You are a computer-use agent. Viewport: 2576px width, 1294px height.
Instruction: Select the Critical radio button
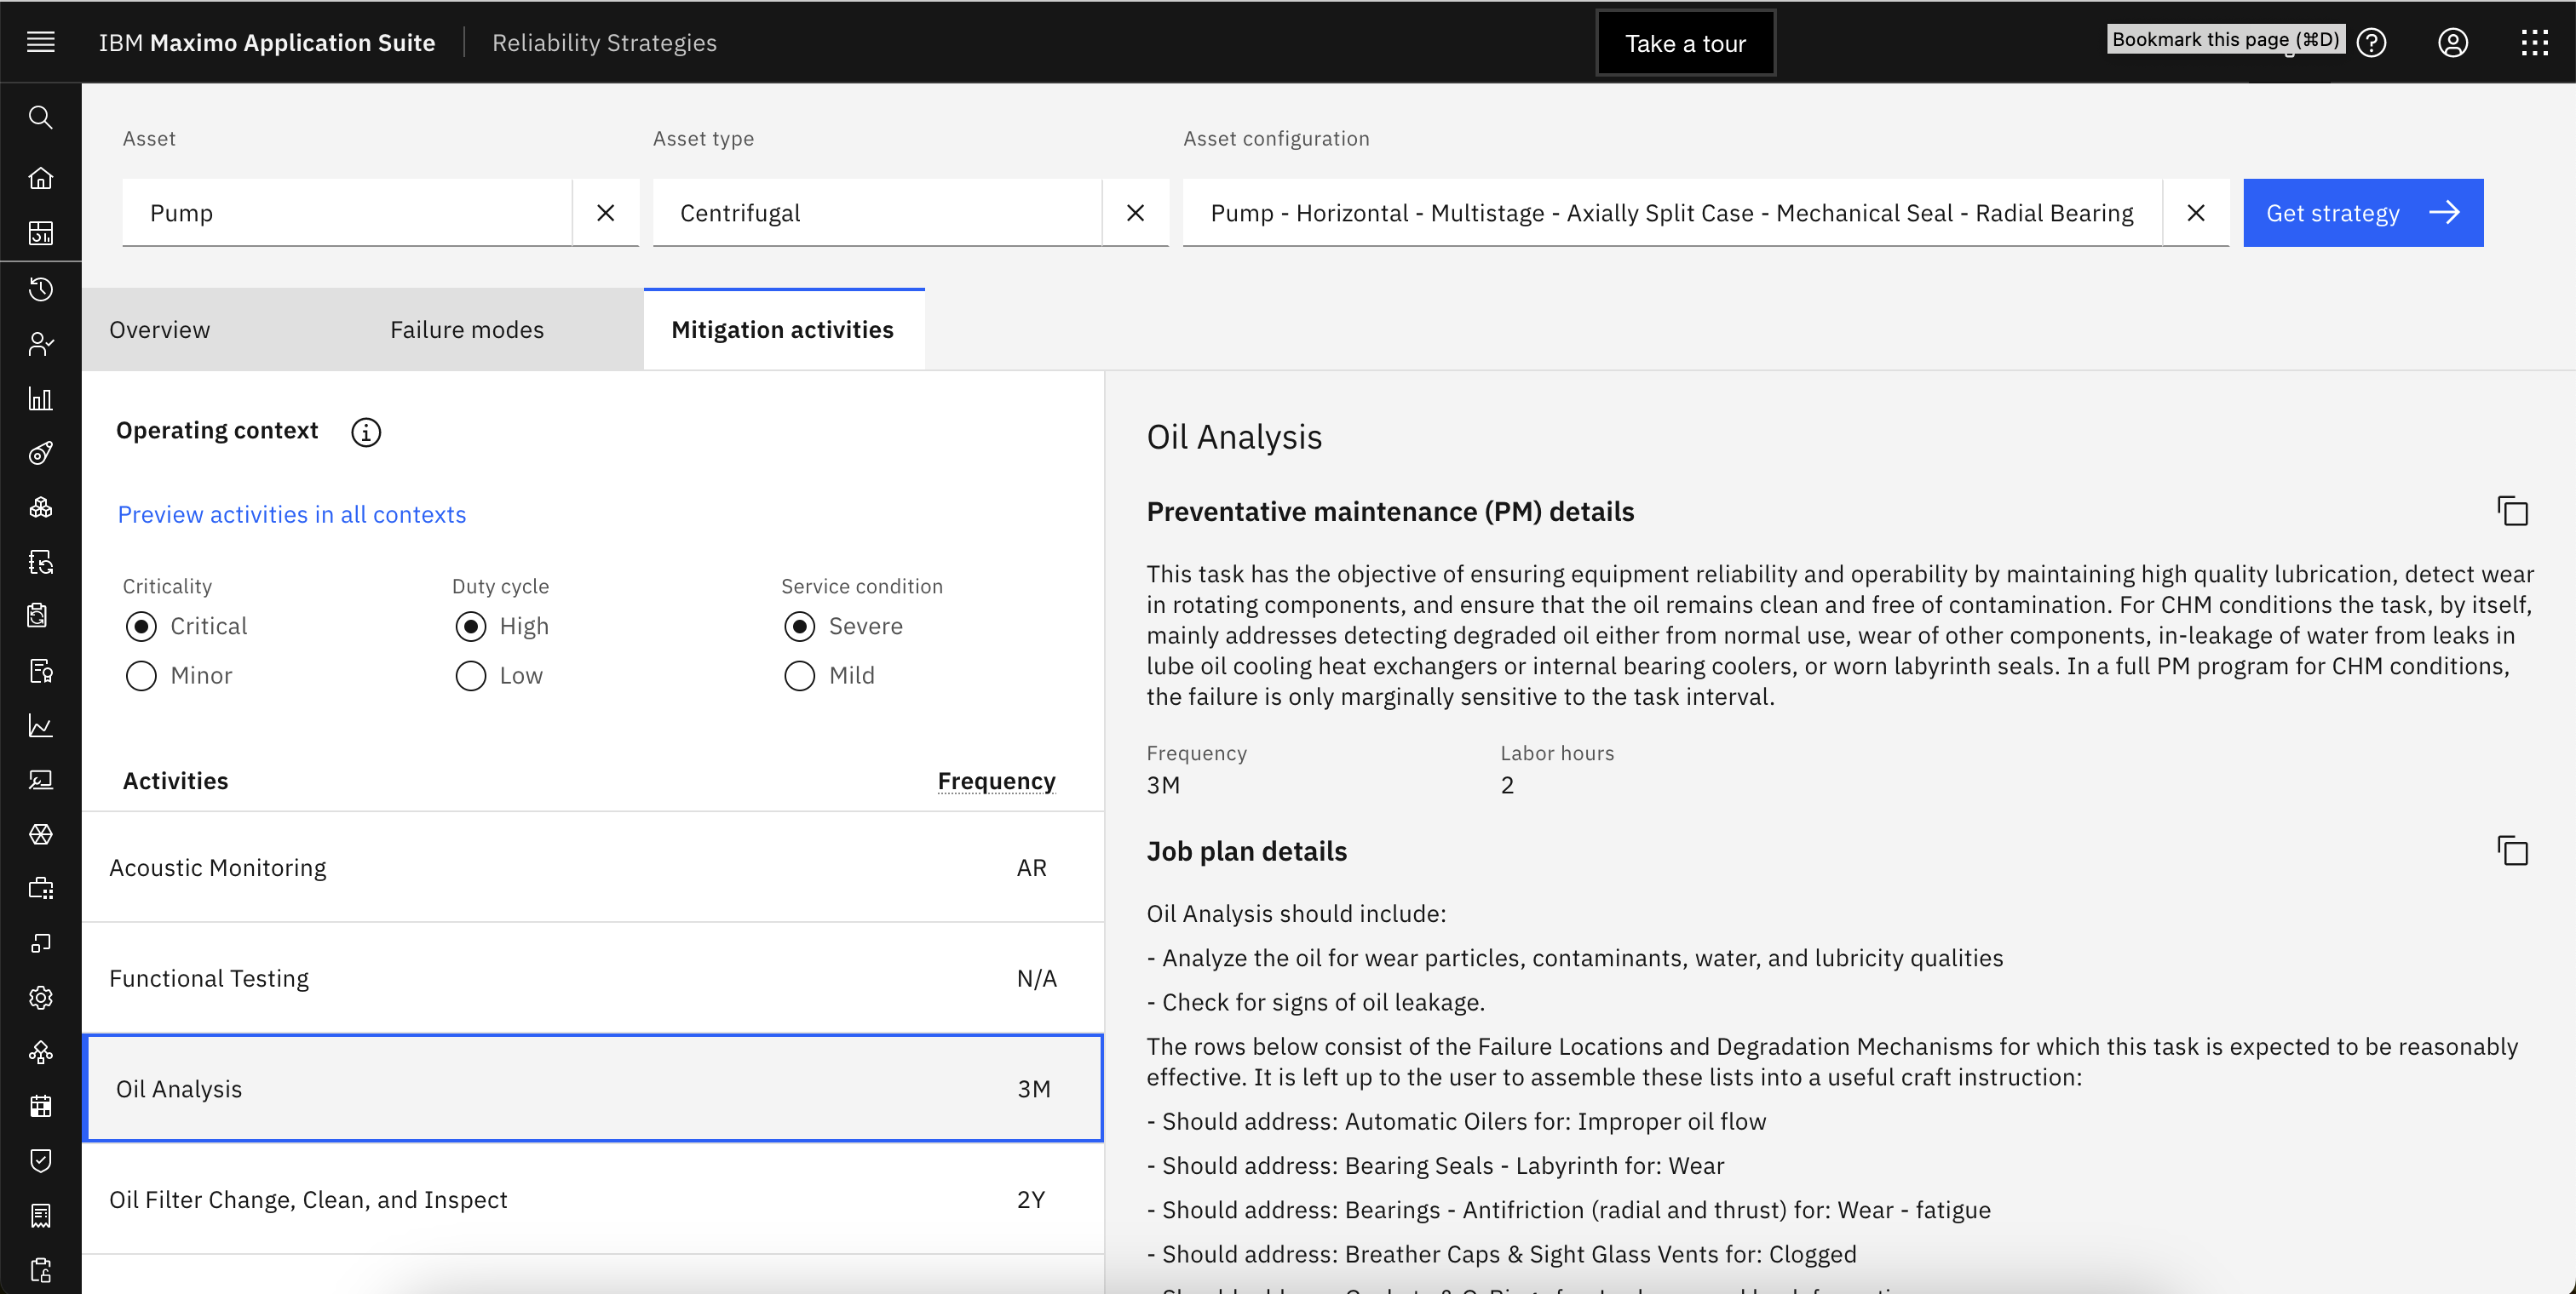[141, 626]
